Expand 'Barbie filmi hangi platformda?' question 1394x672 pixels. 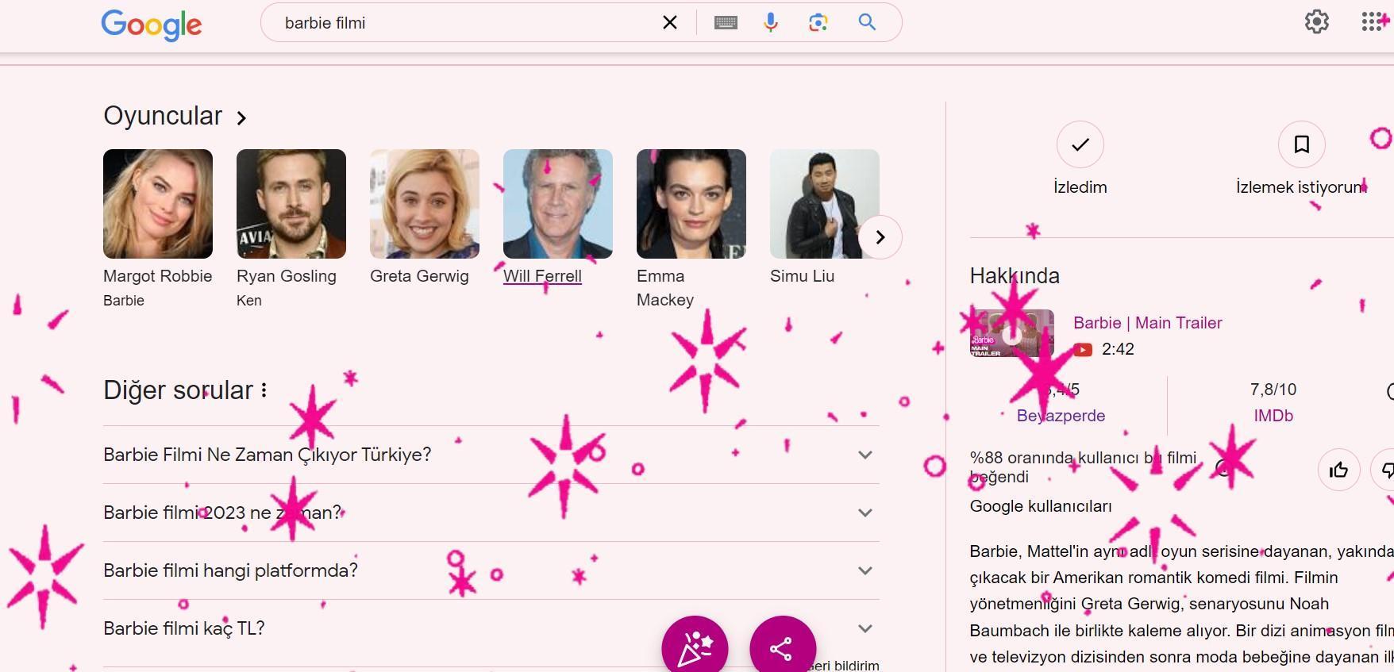pos(491,570)
